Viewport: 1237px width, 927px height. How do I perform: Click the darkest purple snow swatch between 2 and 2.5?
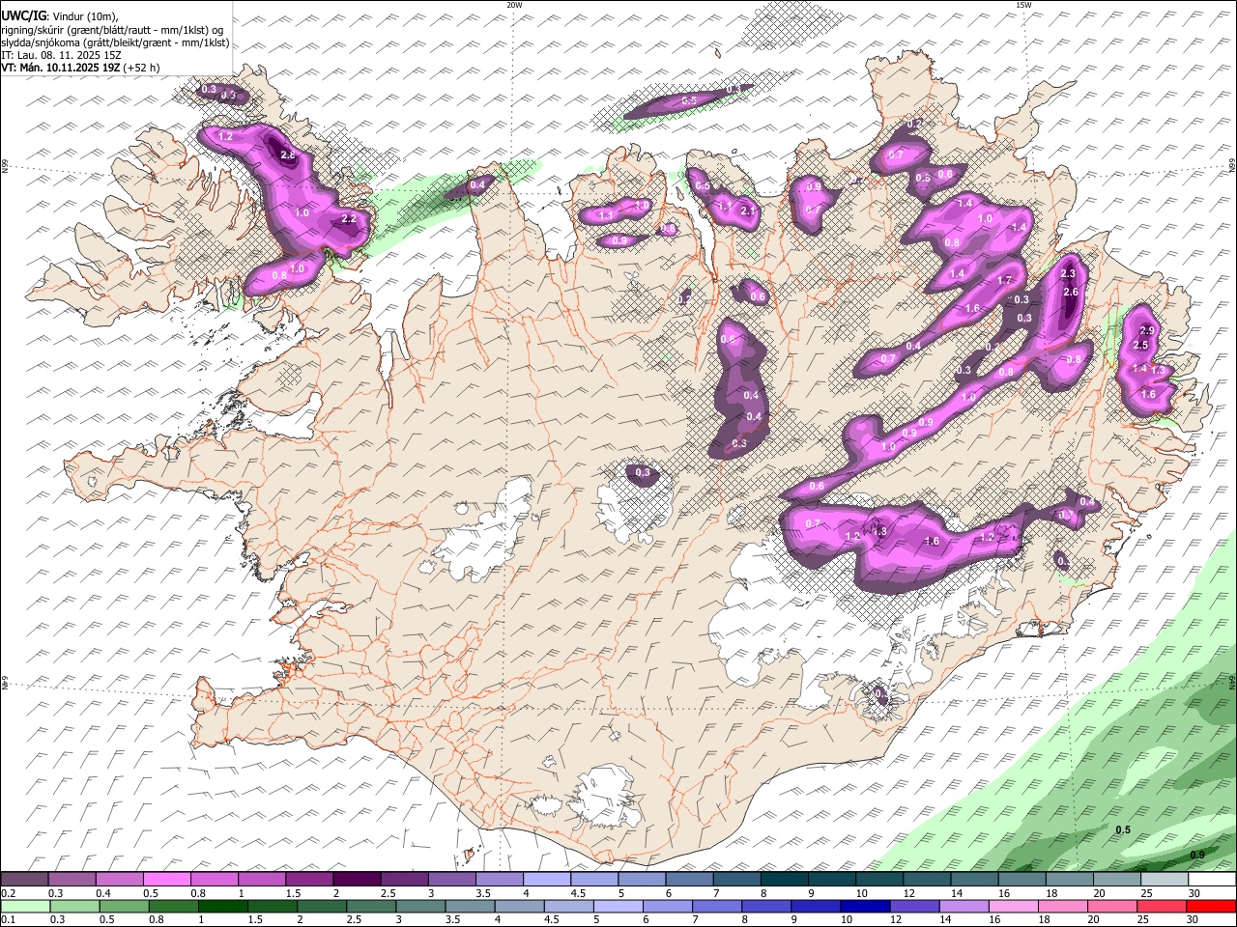pyautogui.click(x=357, y=880)
